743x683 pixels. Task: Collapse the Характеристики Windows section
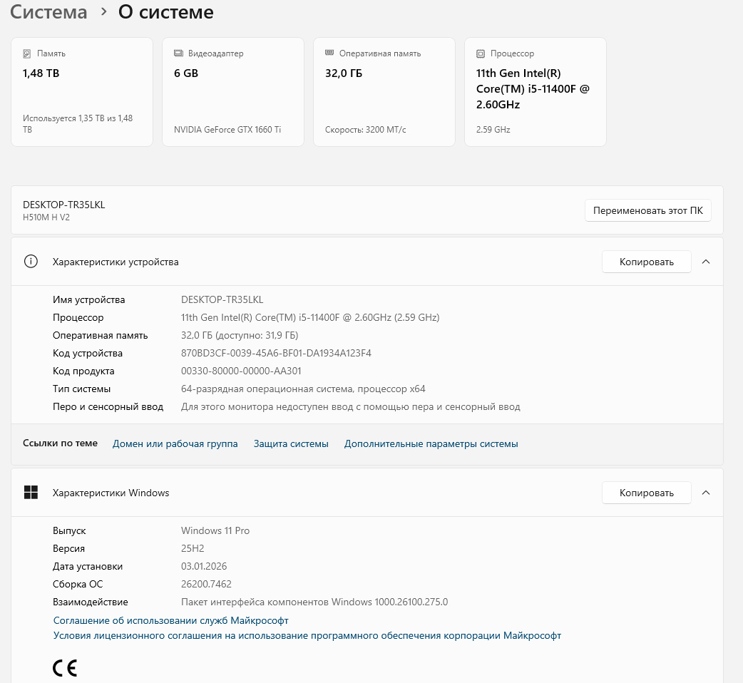point(706,493)
